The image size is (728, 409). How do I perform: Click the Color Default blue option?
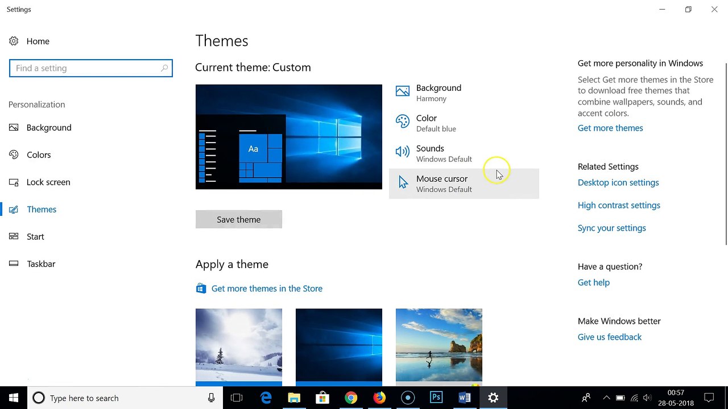point(464,123)
